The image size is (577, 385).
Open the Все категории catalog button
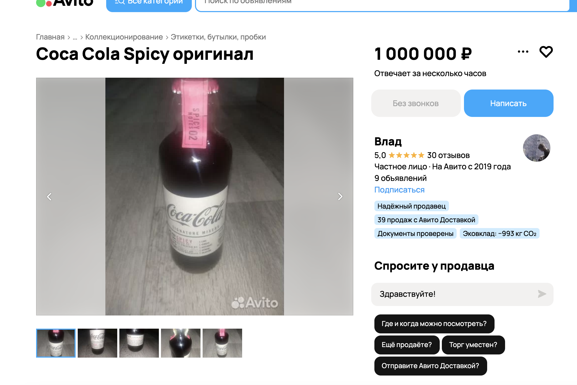click(x=149, y=4)
